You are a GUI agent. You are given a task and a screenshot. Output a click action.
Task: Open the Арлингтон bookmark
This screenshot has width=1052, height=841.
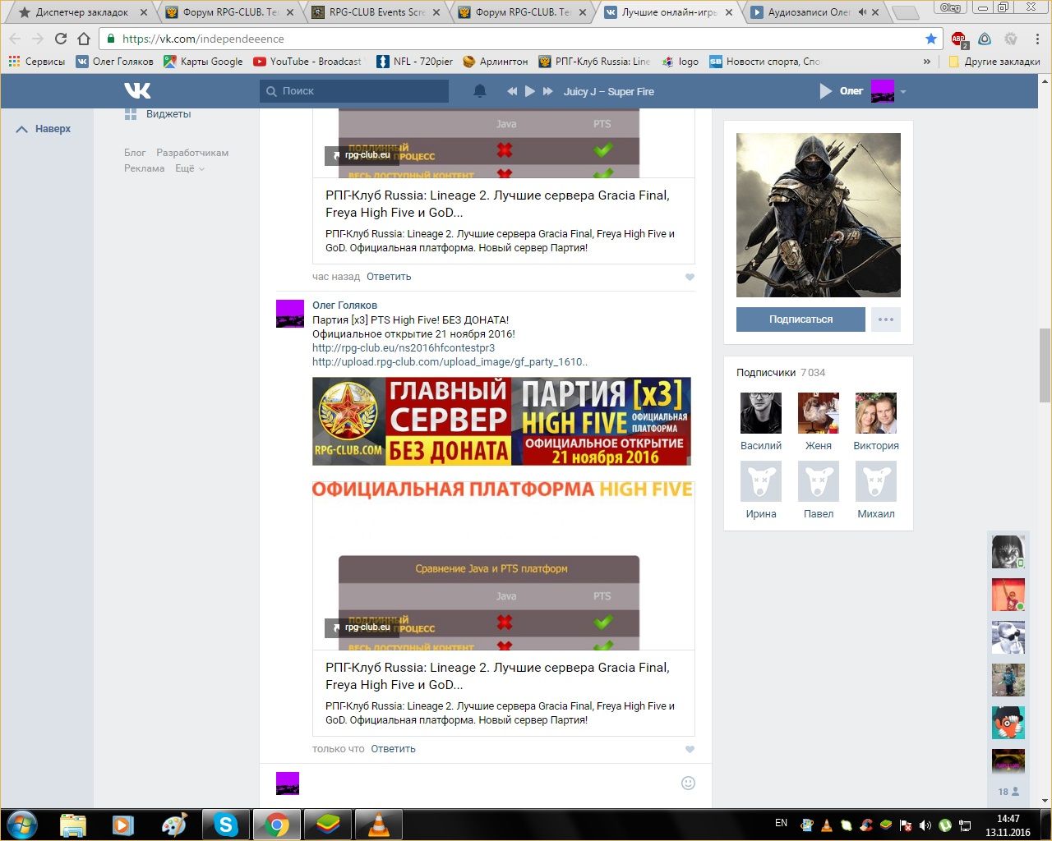pyautogui.click(x=496, y=62)
